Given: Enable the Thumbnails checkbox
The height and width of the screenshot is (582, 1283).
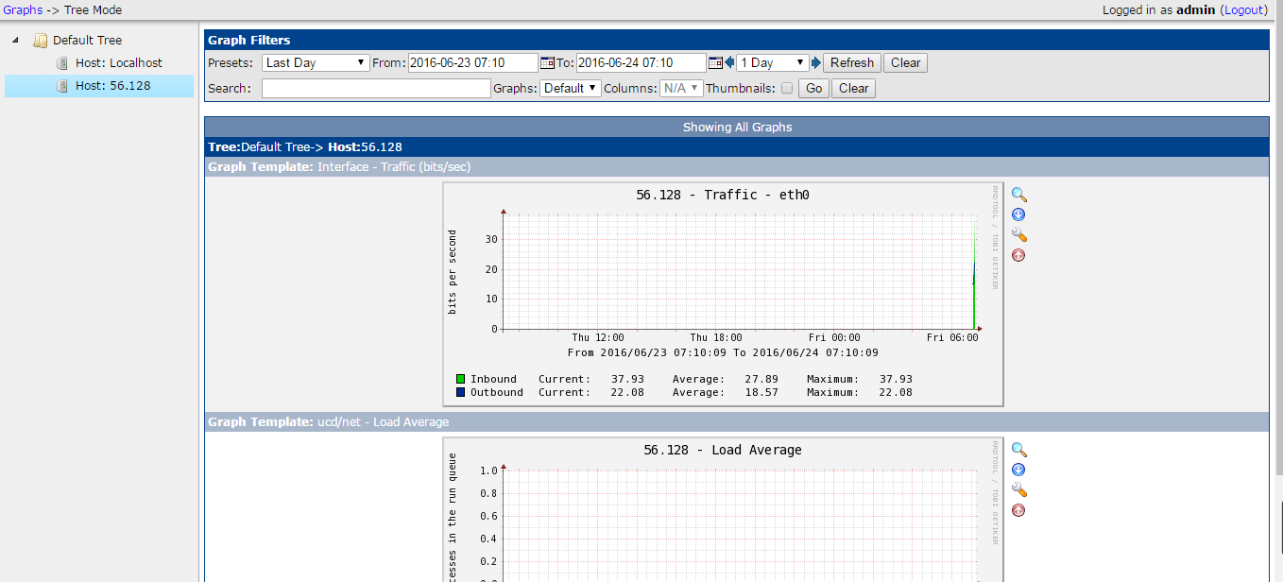Looking at the screenshot, I should (x=787, y=89).
